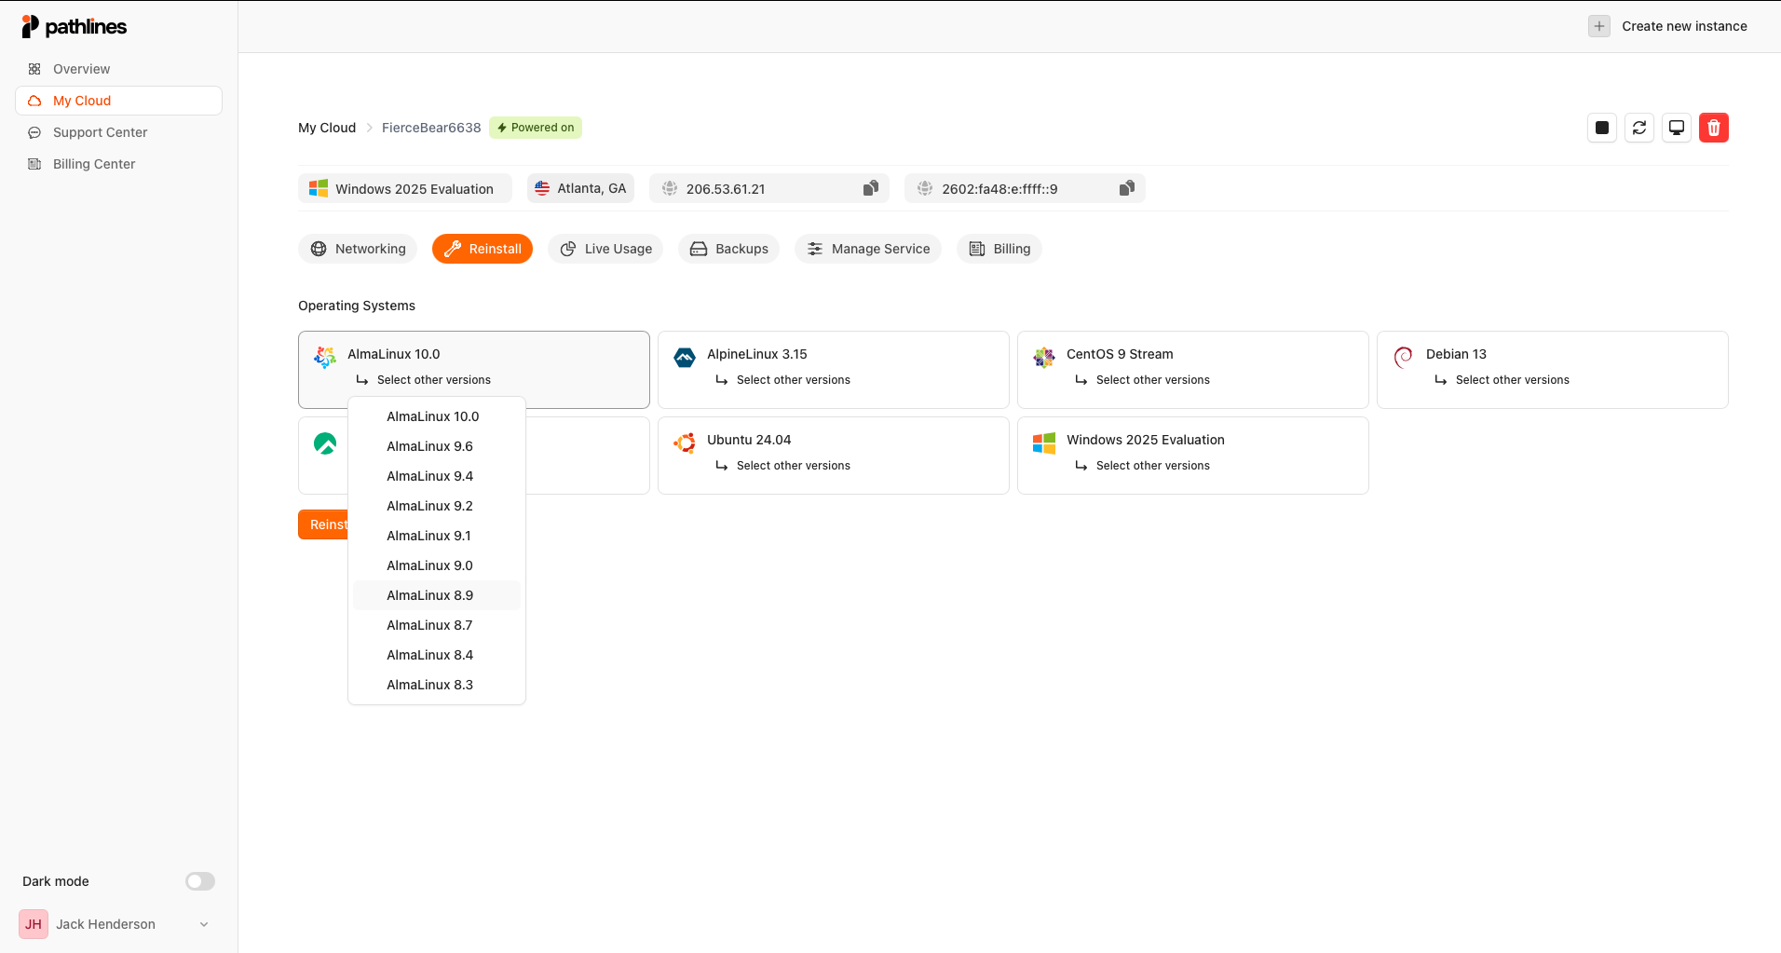
Task: Click the plus icon to create new instance
Action: coord(1598,26)
